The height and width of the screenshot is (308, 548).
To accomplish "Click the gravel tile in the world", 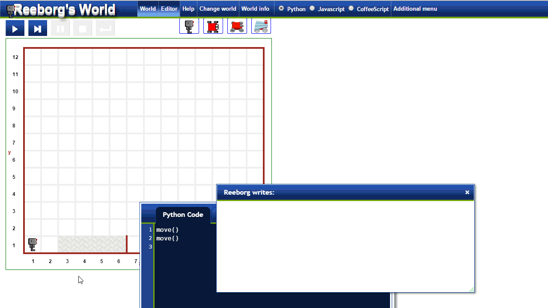I will click(92, 244).
